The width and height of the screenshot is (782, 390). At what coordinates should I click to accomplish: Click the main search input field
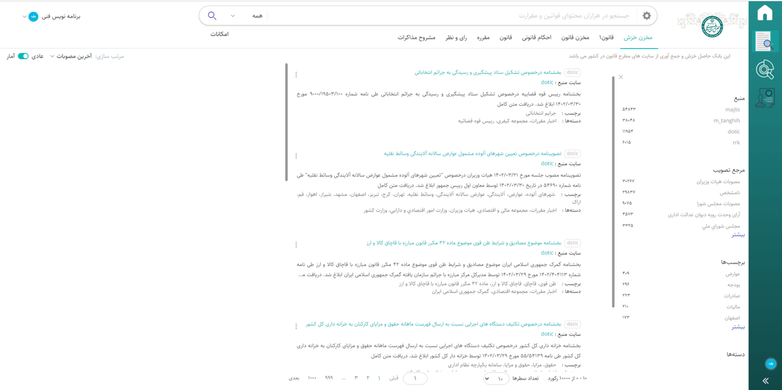[x=452, y=16]
